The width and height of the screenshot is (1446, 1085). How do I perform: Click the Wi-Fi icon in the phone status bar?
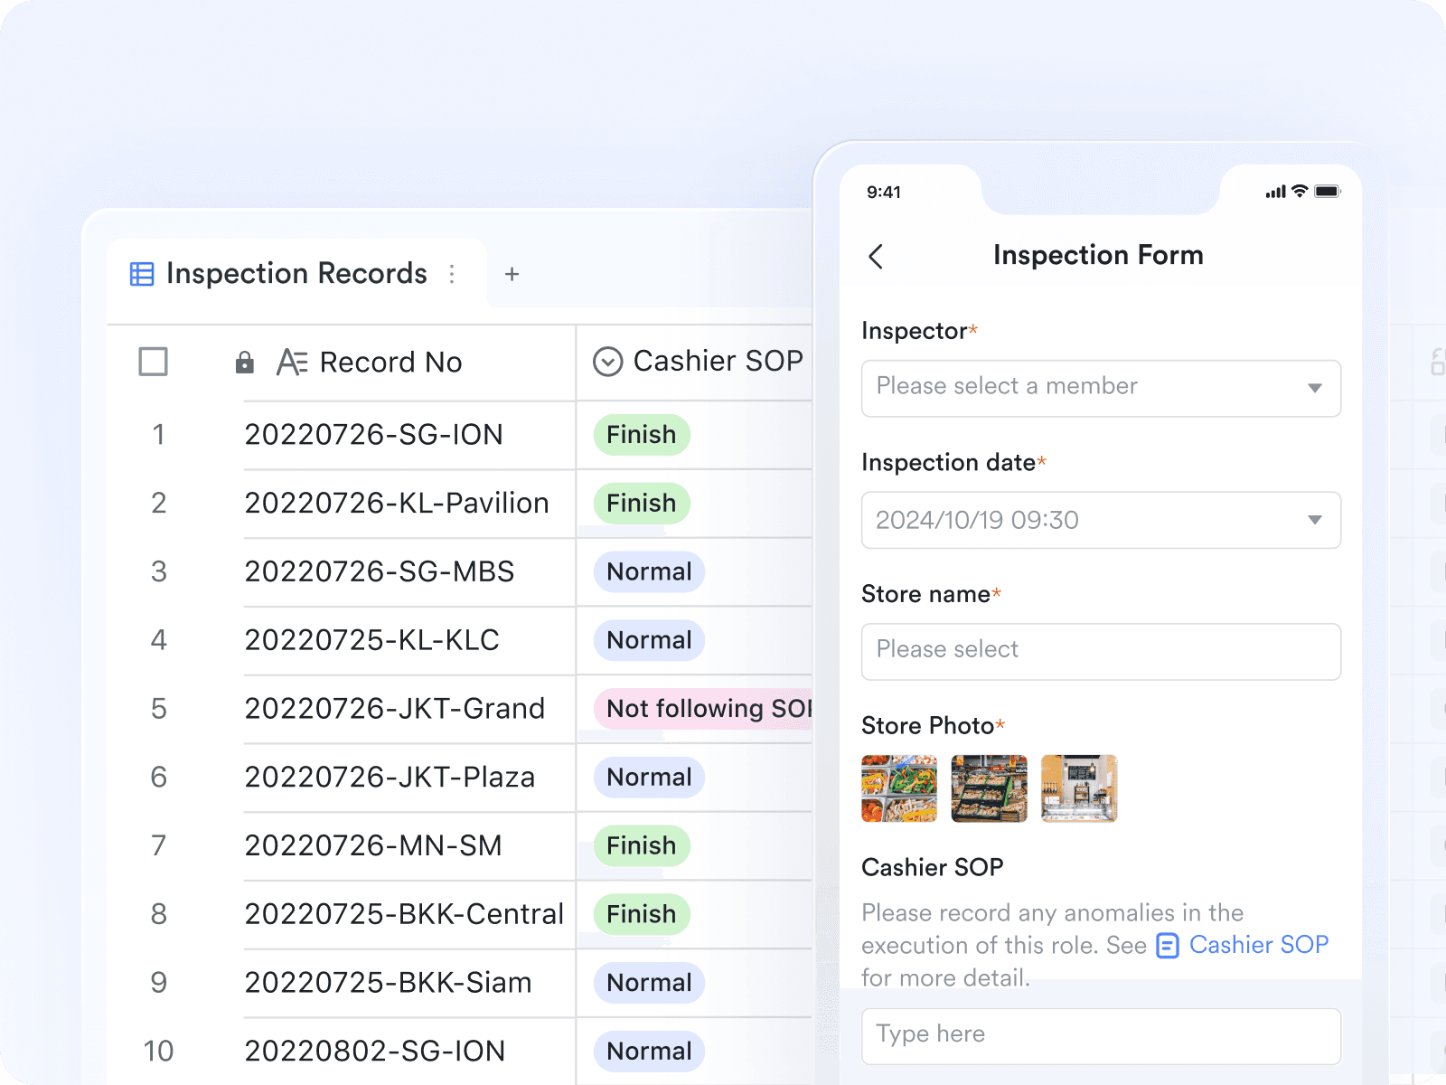(1300, 191)
